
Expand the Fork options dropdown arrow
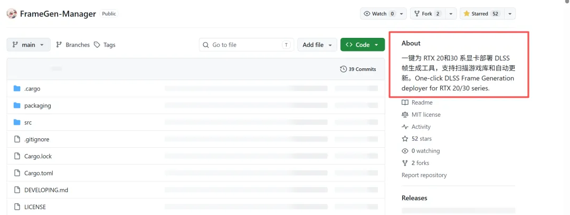[x=451, y=14]
